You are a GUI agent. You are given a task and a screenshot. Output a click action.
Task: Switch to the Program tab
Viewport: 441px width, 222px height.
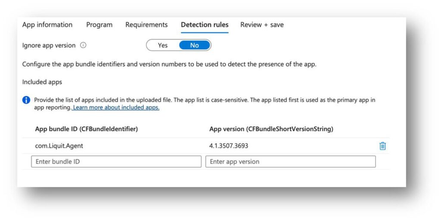tap(99, 25)
